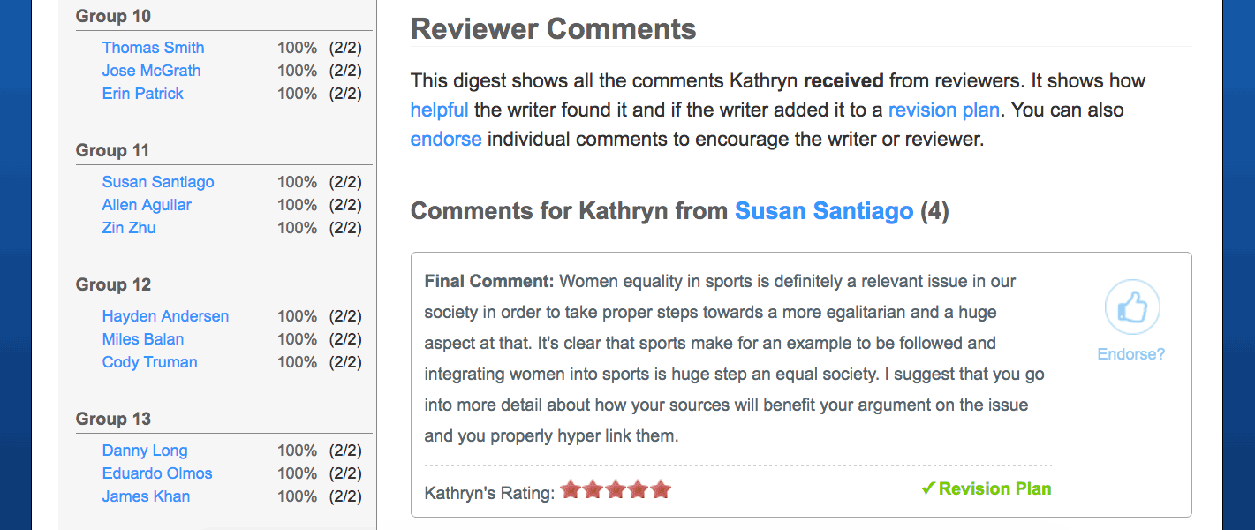Image resolution: width=1255 pixels, height=530 pixels.
Task: Select Susan Santiago in Group 11 list
Action: click(x=158, y=182)
